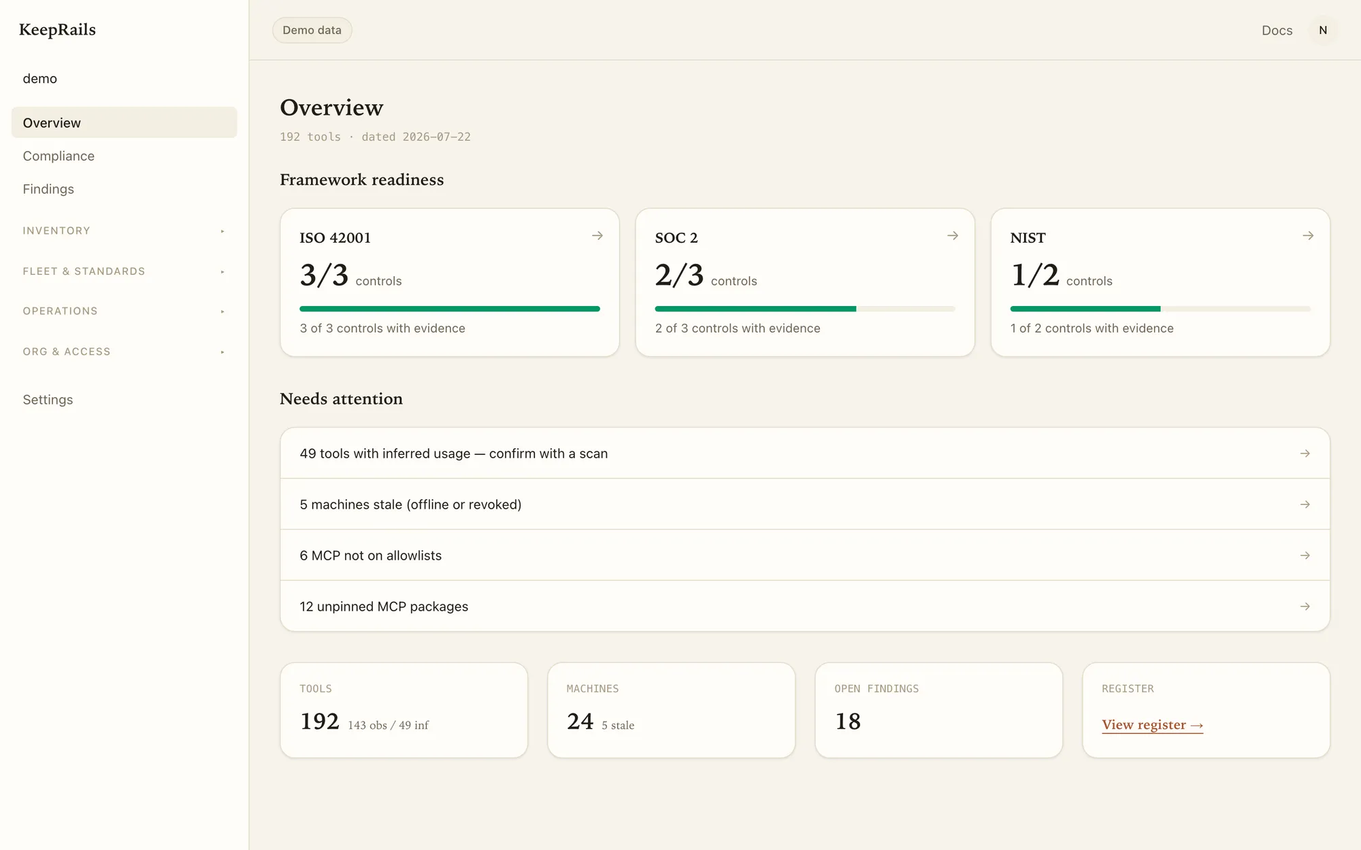Click '3 of 3 controls with evidence'
This screenshot has width=1361, height=850.
point(382,328)
